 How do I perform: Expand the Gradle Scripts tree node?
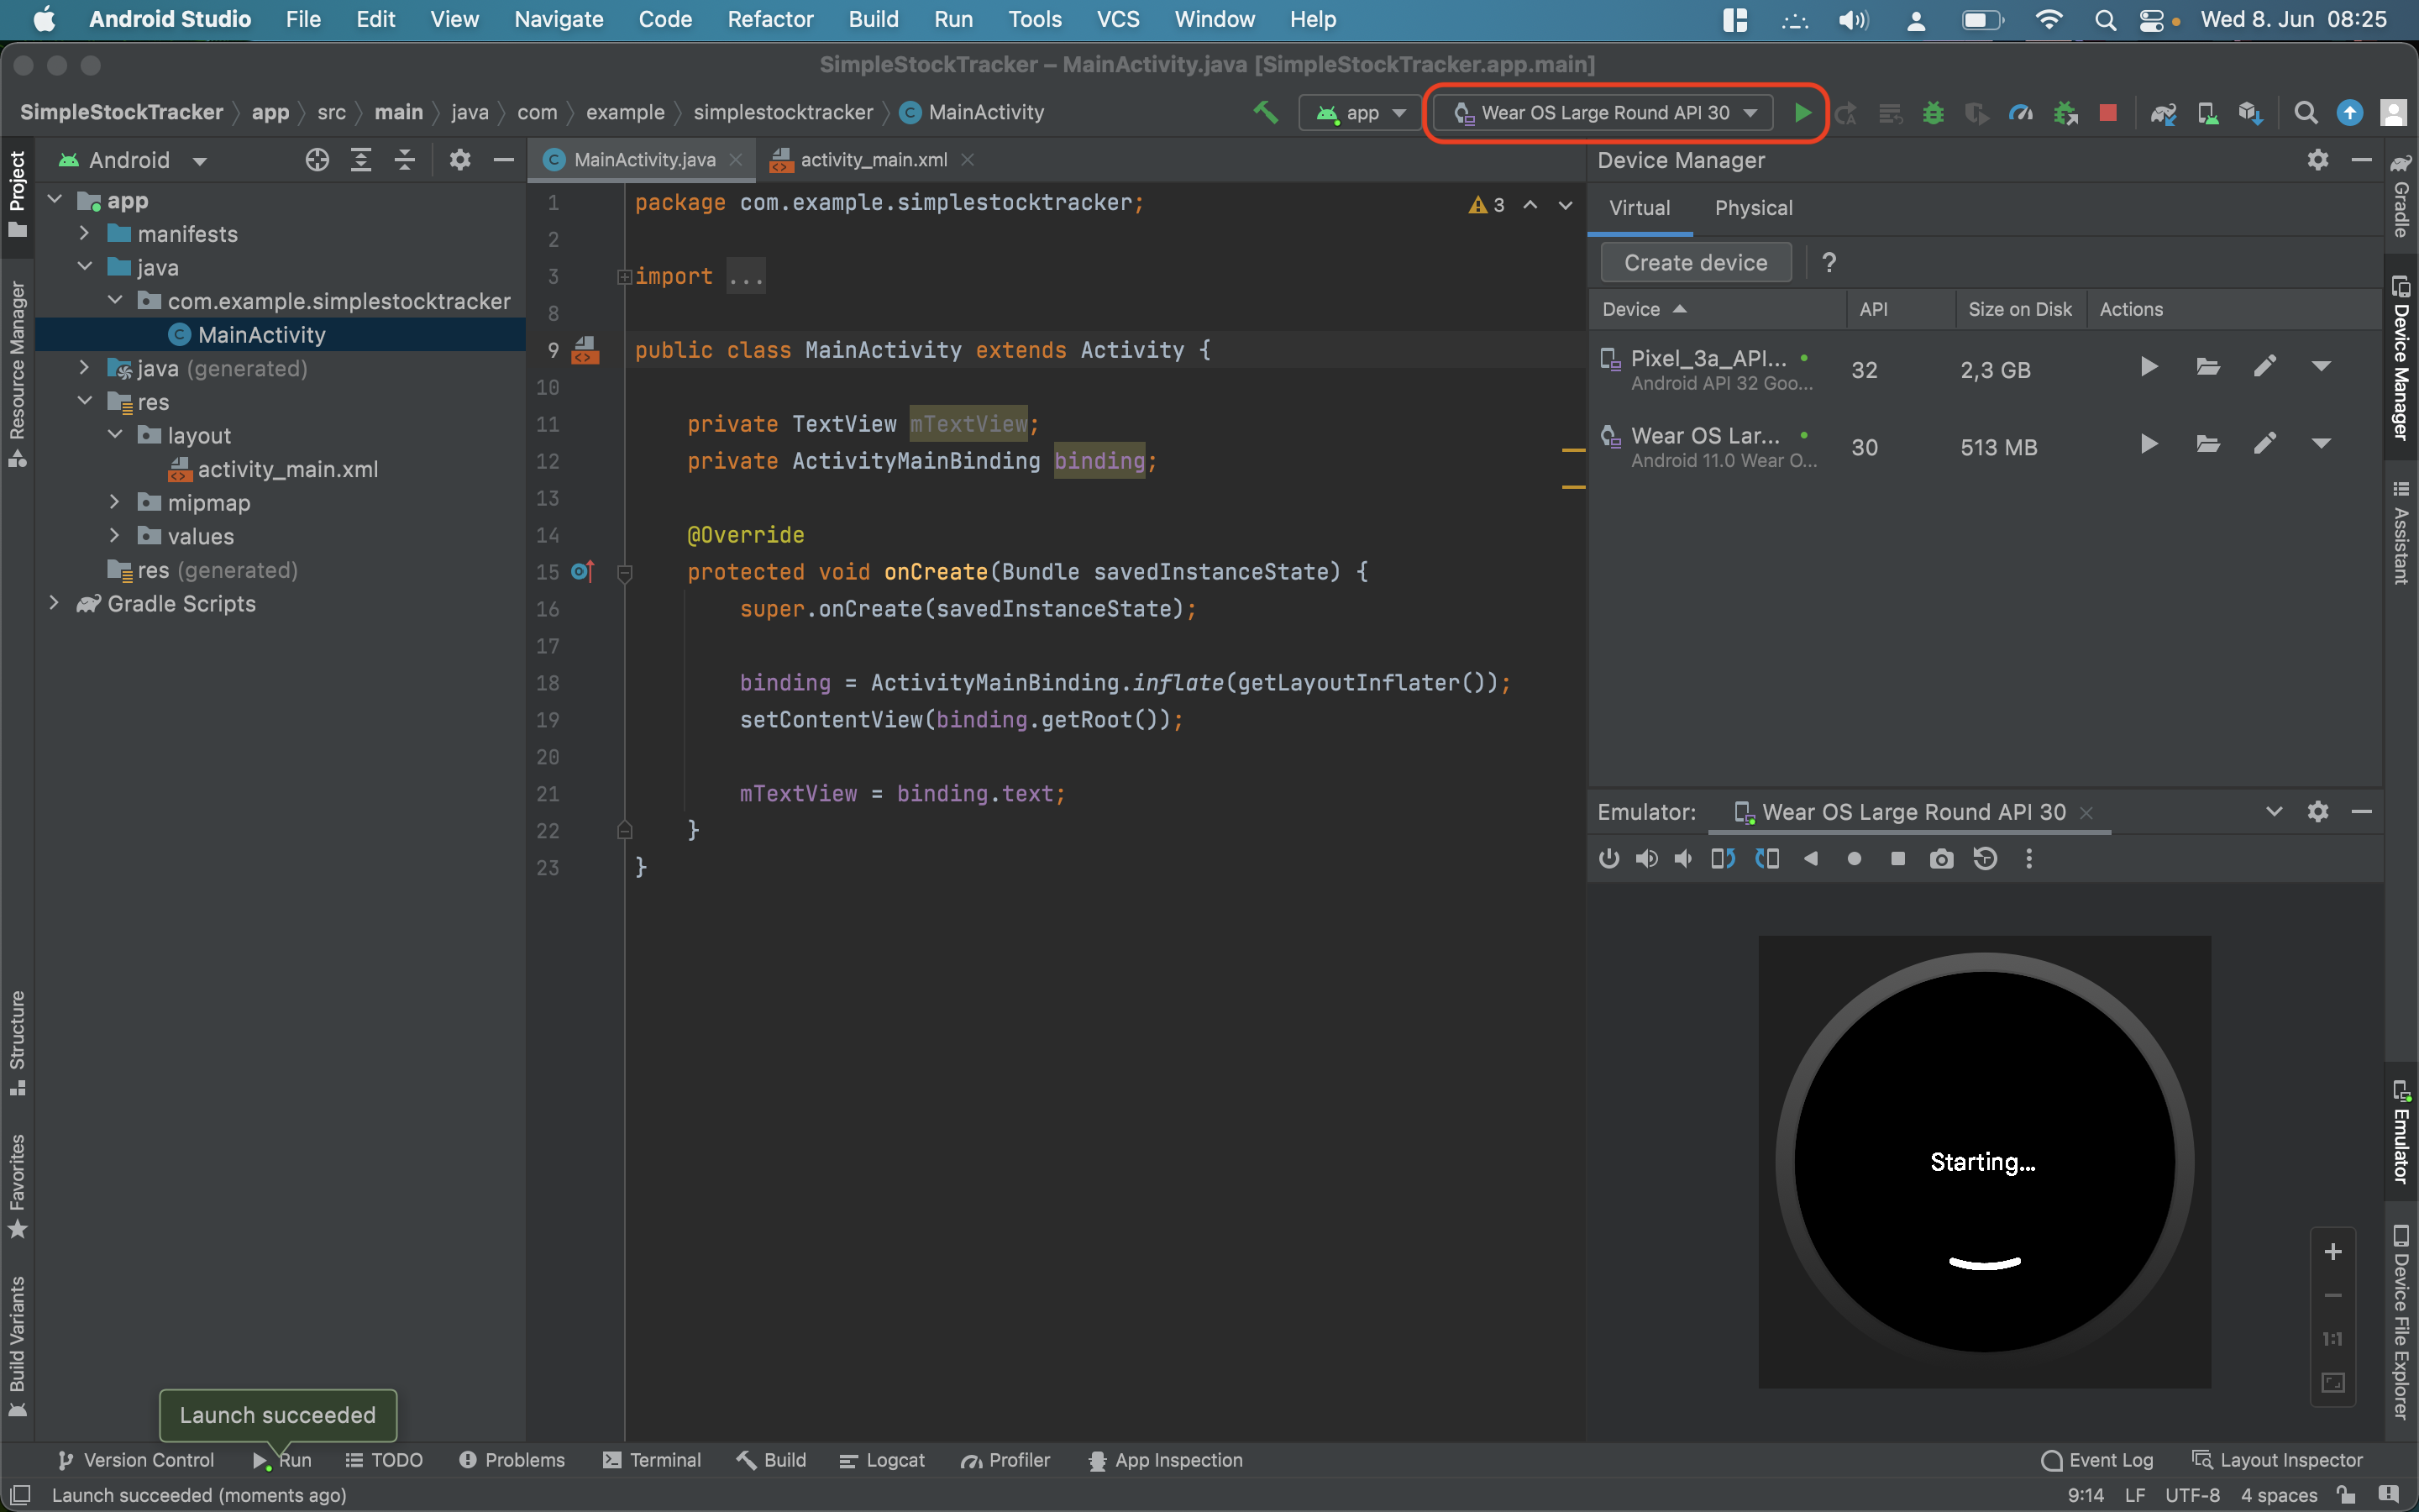coord(54,603)
